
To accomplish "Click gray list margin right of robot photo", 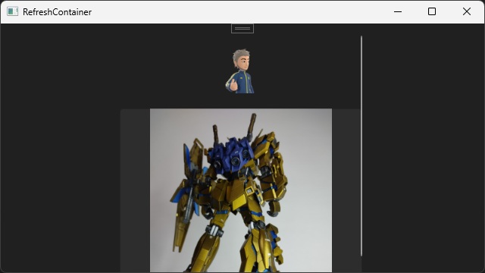I will click(346, 190).
